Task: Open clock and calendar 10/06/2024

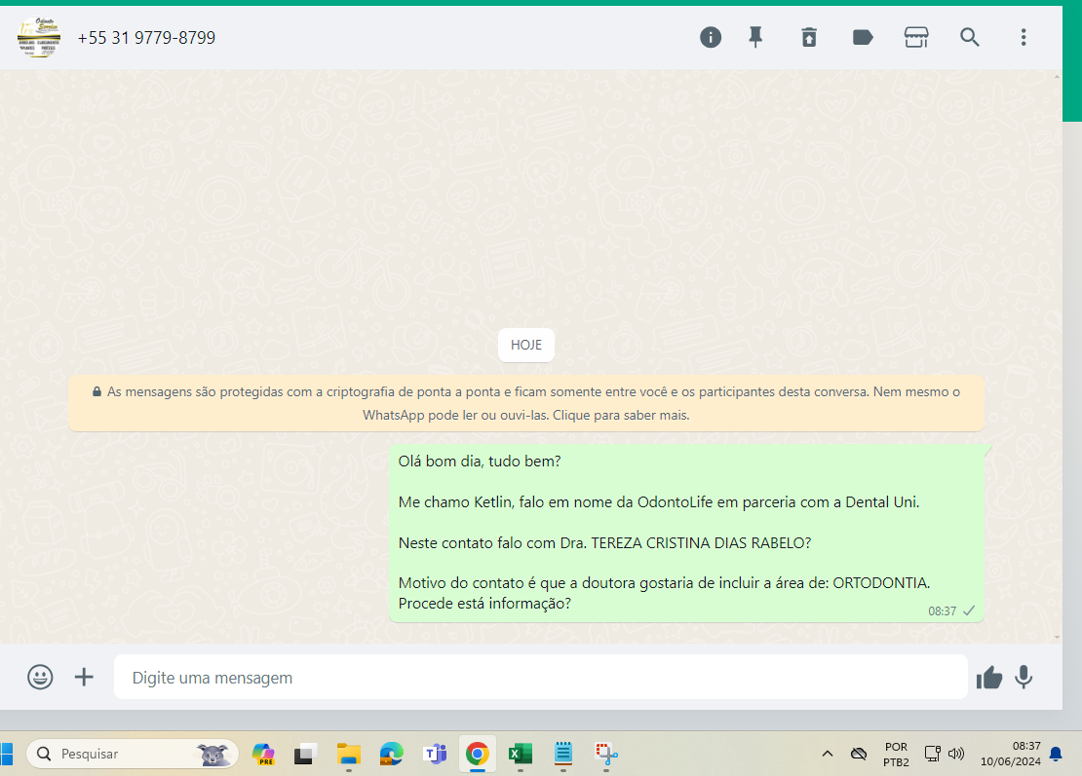Action: [1010, 754]
